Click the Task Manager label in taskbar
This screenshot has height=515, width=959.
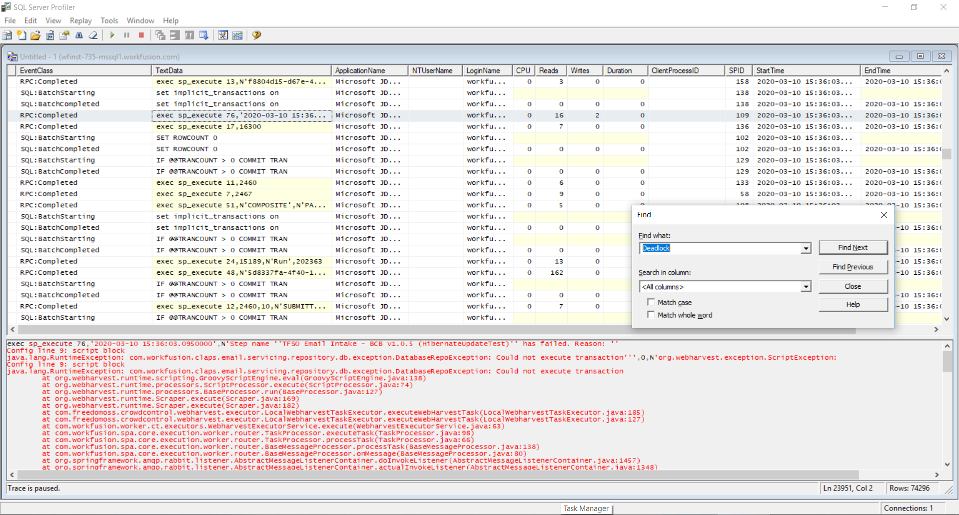586,509
